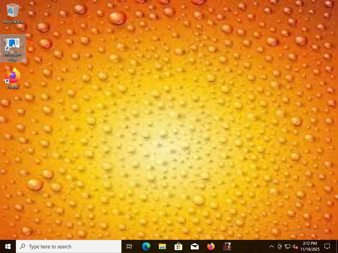The height and width of the screenshot is (253, 338).
Task: Switch to the running app with figure thumbnail icon
Action: click(x=227, y=246)
